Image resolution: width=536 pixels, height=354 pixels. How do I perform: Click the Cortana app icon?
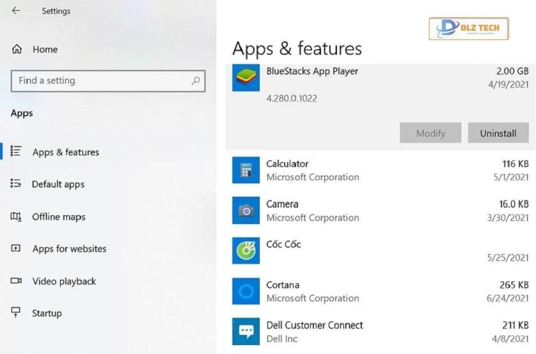click(x=246, y=292)
